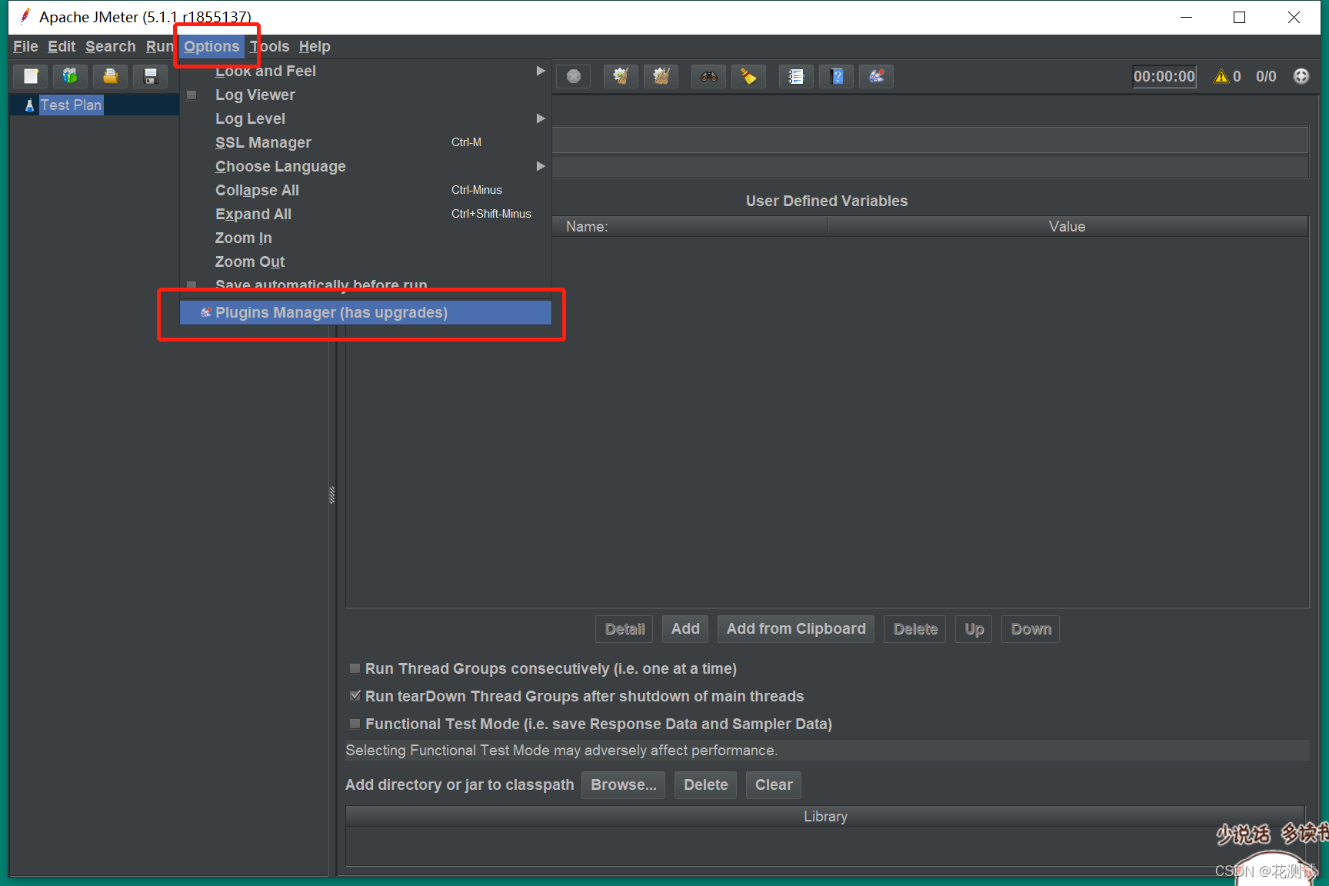Open Plugins Manager (has upgrades) entry
1329x886 pixels.
(366, 312)
